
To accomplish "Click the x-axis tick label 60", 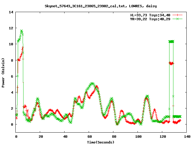I will coord(90,137).
